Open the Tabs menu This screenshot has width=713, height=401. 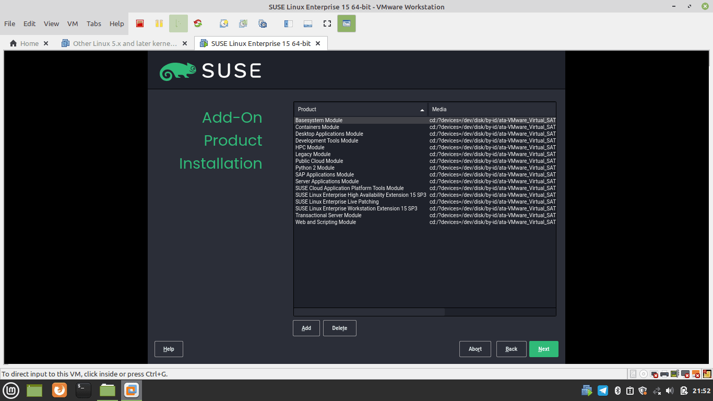pos(94,23)
